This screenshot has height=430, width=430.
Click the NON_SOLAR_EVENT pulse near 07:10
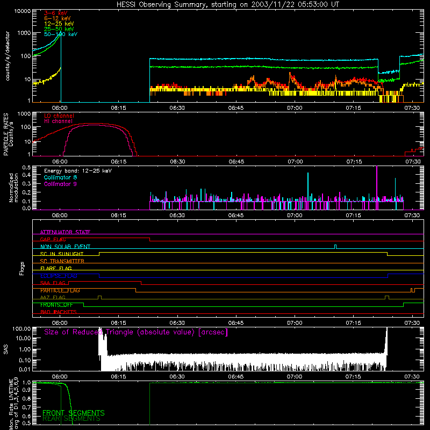335,247
